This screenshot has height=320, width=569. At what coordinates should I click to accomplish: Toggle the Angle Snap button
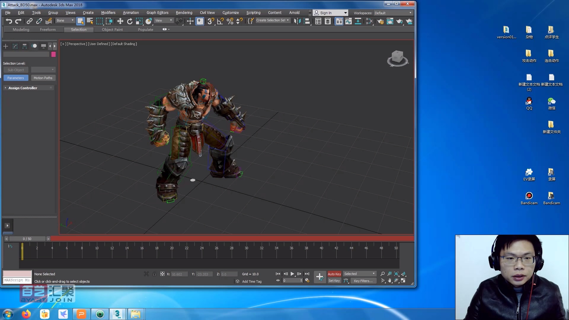coord(220,21)
